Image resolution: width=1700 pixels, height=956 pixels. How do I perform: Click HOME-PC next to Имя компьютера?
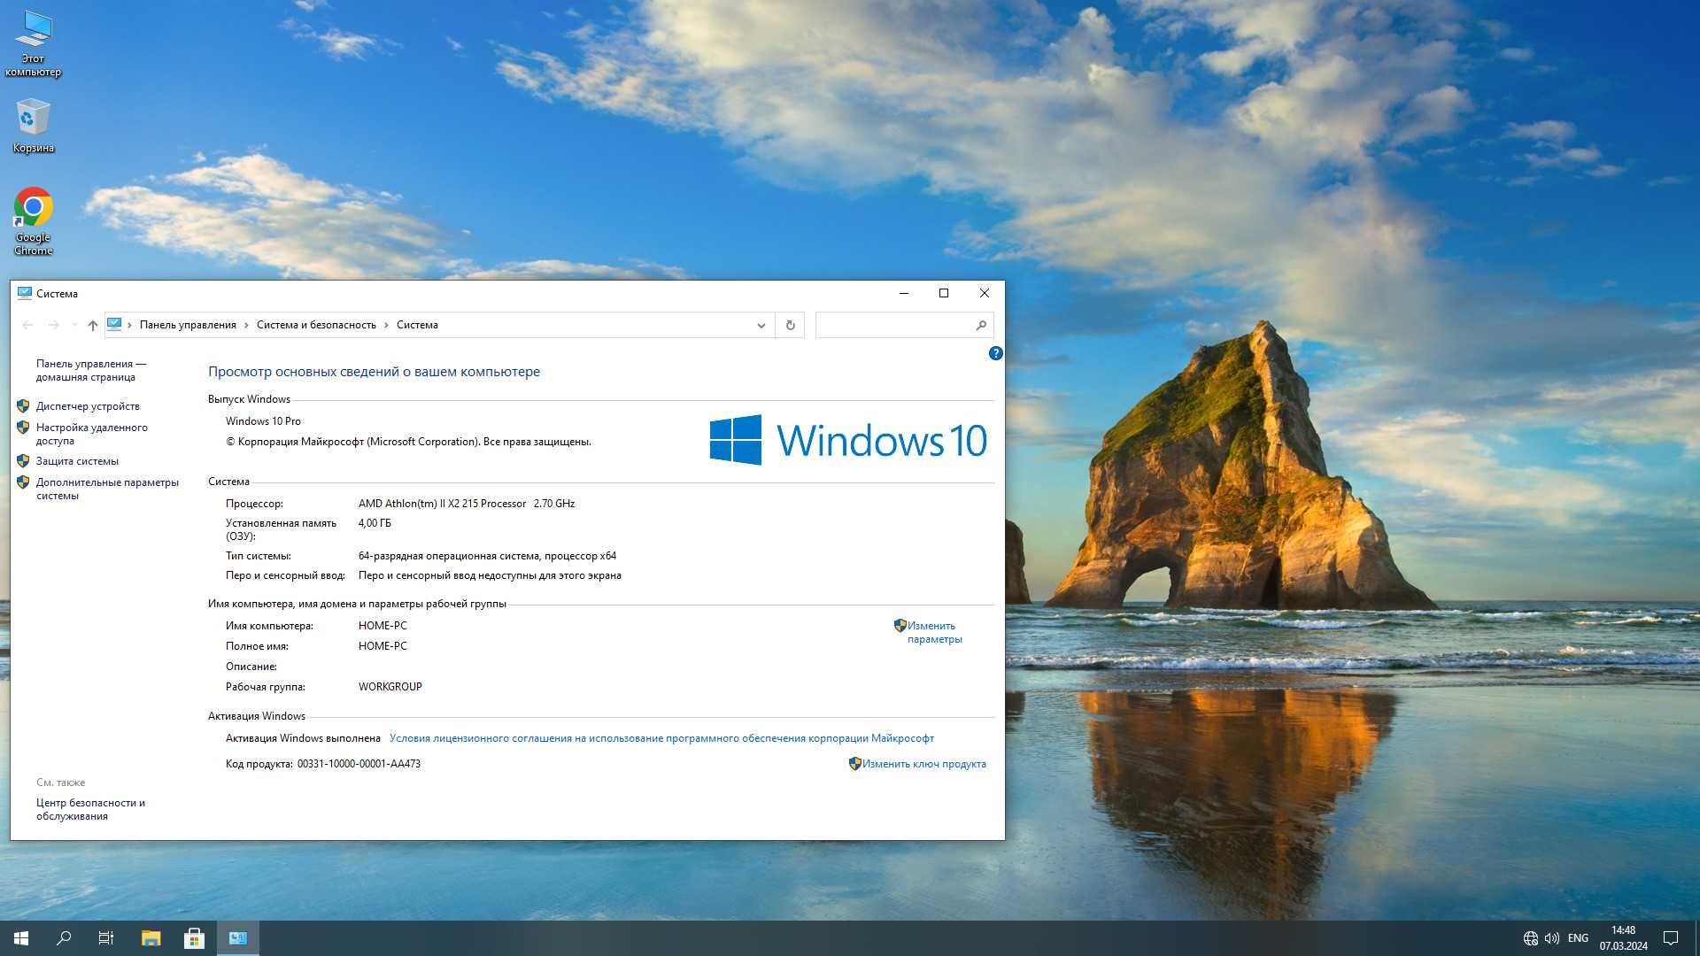click(x=382, y=626)
